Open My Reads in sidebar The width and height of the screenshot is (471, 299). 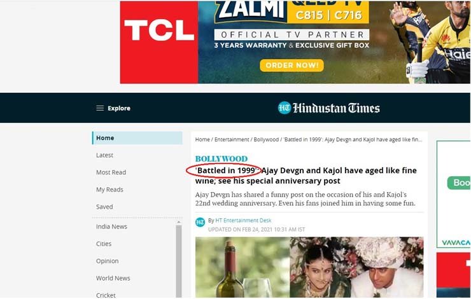[109, 190]
